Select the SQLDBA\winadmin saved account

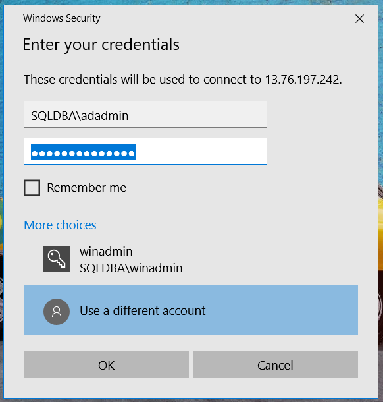pos(191,260)
